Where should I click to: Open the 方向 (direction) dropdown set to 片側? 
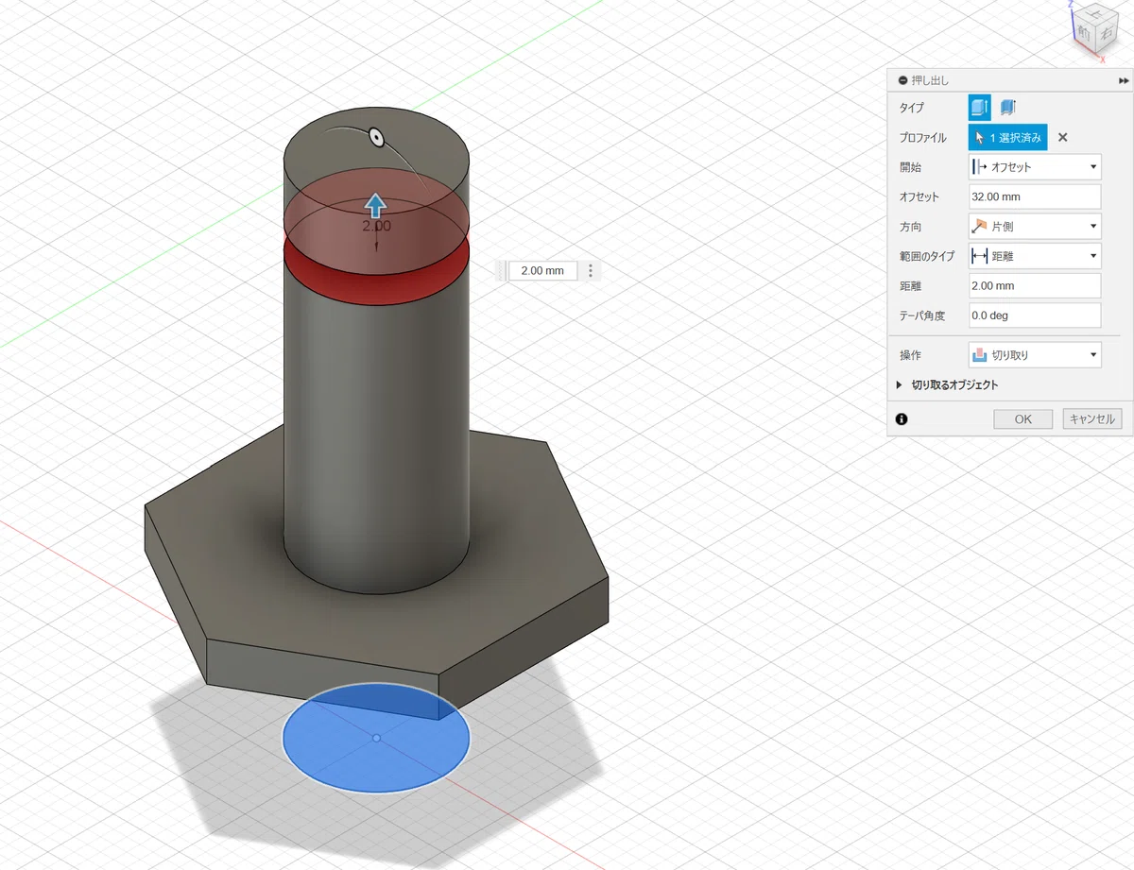(1035, 227)
